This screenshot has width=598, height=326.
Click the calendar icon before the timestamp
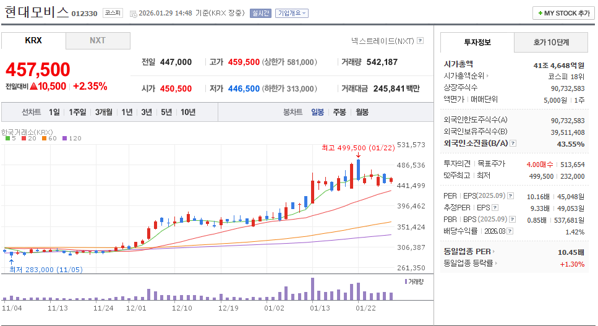tap(133, 14)
